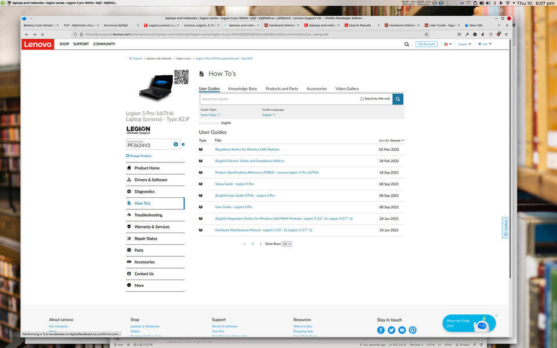Viewport: 557px width, 348px height.
Task: Click the red shield extension icon
Action: click(x=498, y=34)
